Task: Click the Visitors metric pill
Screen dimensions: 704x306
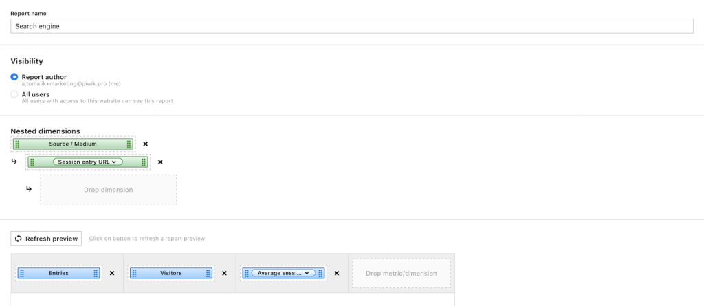Action: pos(170,273)
